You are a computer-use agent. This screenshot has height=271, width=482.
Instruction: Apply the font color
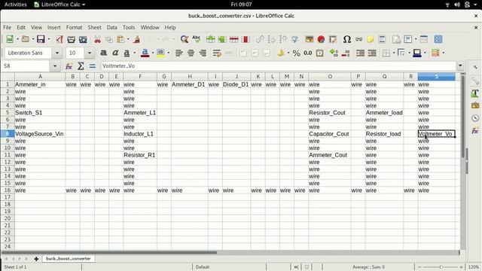(x=145, y=53)
